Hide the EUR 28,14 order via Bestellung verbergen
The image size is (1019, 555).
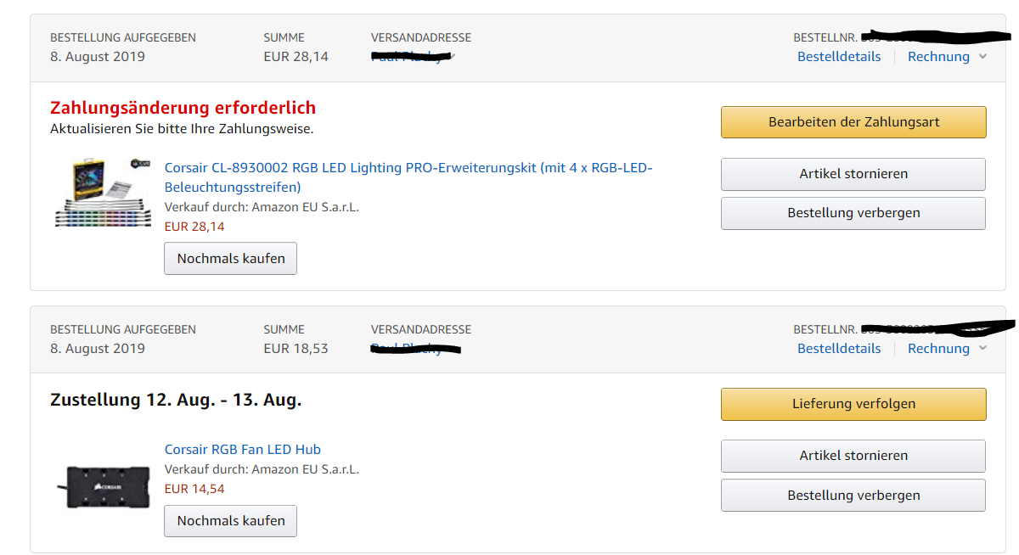(853, 213)
